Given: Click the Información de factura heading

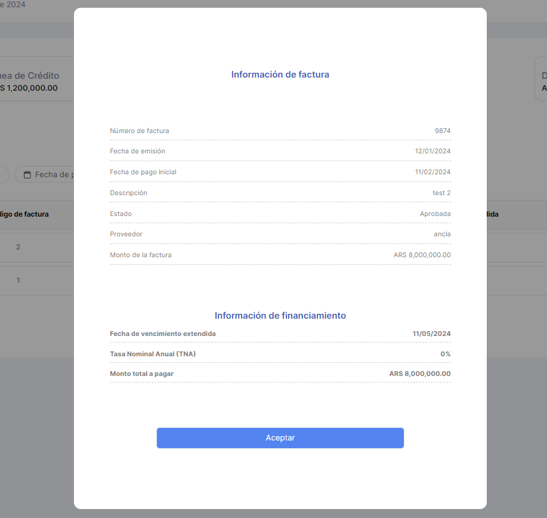Looking at the screenshot, I should point(280,75).
